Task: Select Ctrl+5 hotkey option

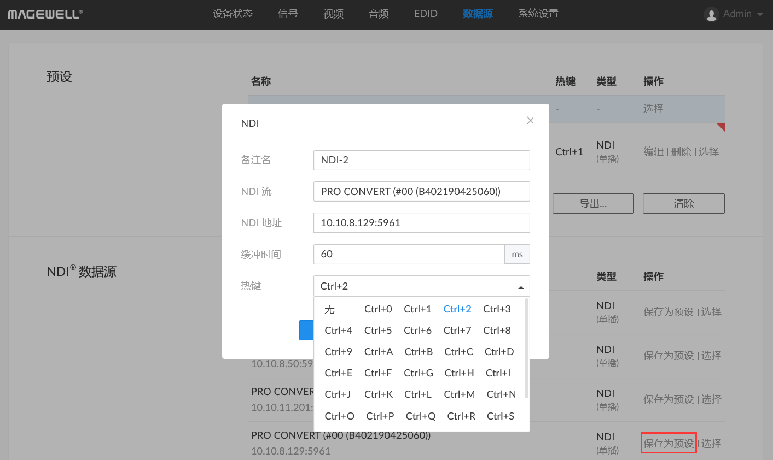Action: click(377, 331)
